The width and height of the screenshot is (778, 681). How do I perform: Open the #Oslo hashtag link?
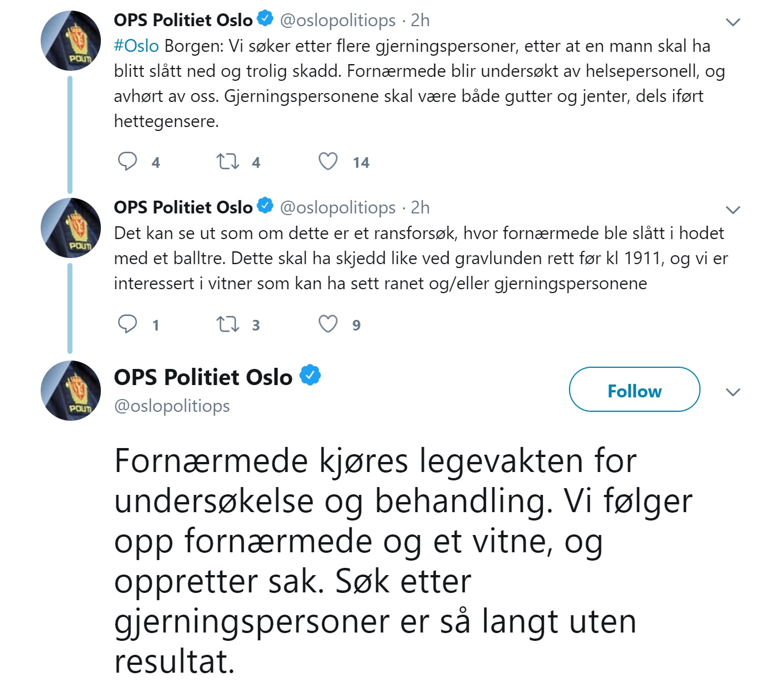pyautogui.click(x=137, y=46)
